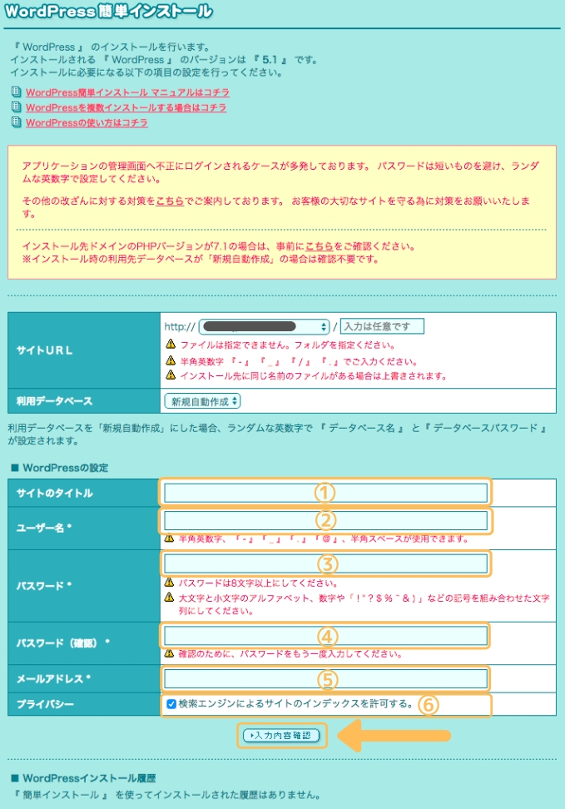
Task: Click the 利用データベース row label
Action: coord(54,401)
